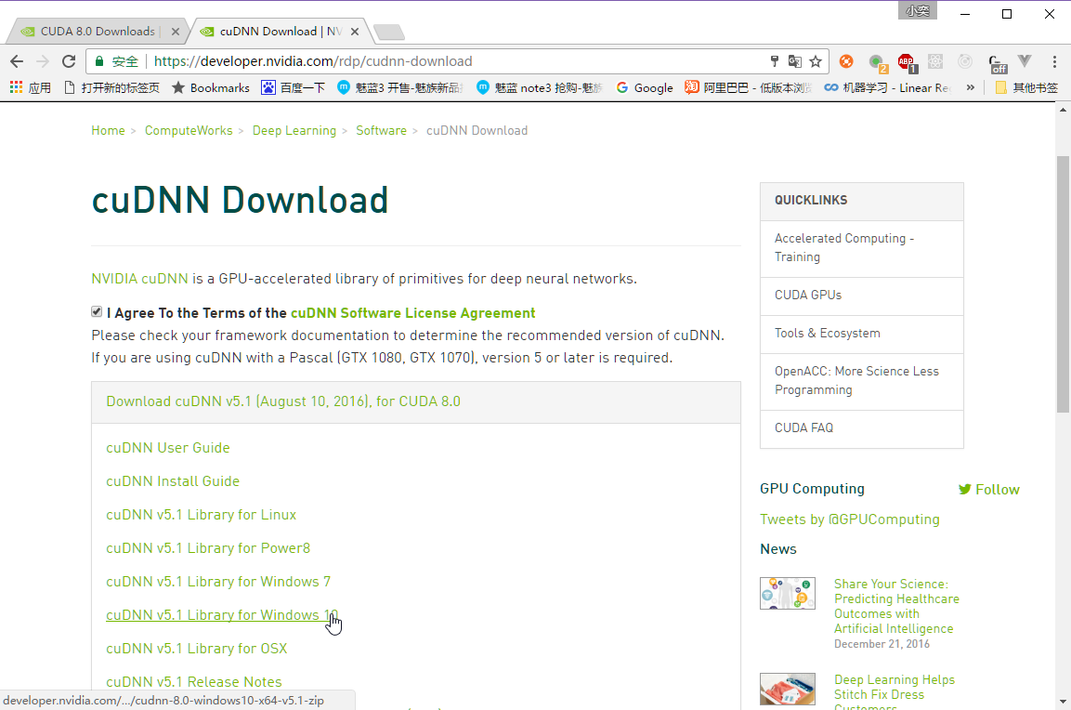This screenshot has width=1071, height=710.
Task: Open Tweets by @GPUComputing
Action: [849, 519]
